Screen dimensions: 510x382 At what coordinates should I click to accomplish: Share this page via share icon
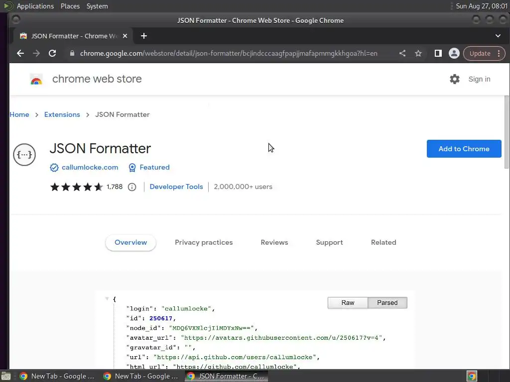(x=402, y=53)
